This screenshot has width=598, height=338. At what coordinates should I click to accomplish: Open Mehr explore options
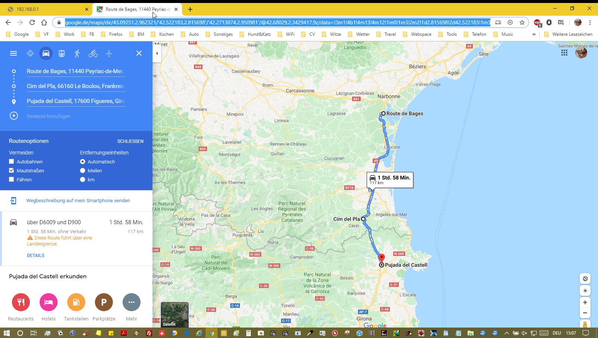(x=132, y=302)
